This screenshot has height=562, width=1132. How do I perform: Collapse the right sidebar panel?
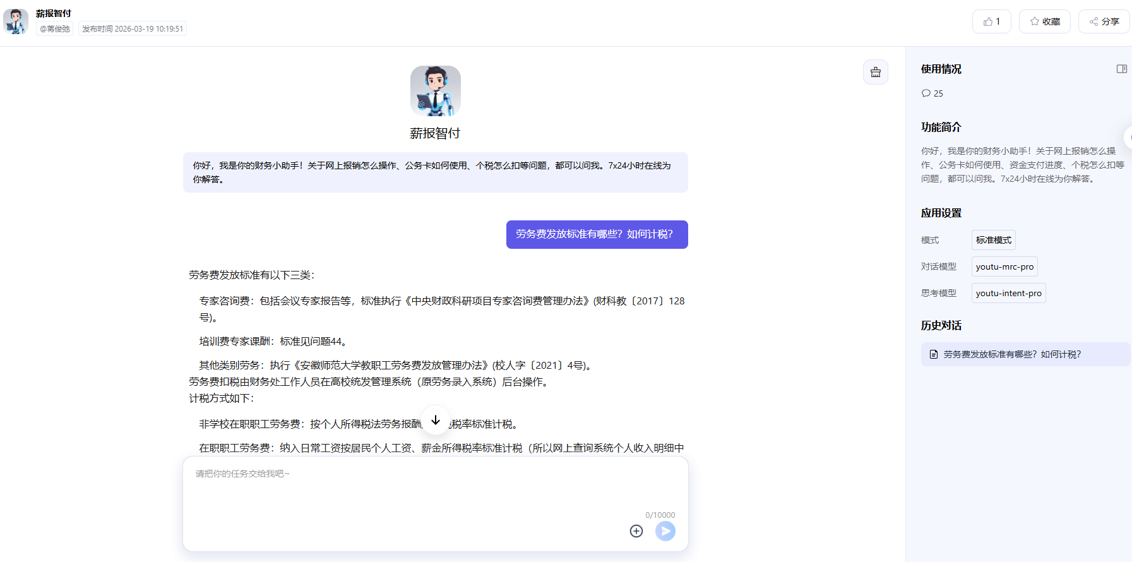[1121, 69]
